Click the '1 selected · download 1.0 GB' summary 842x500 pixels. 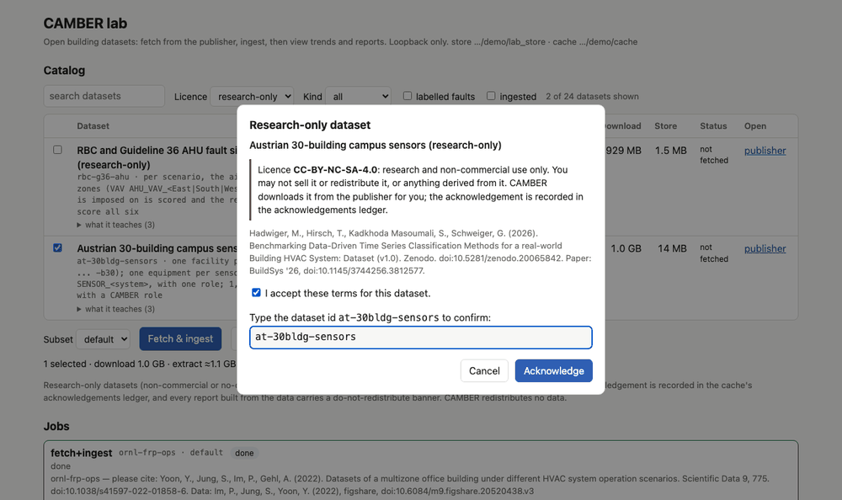(x=140, y=364)
